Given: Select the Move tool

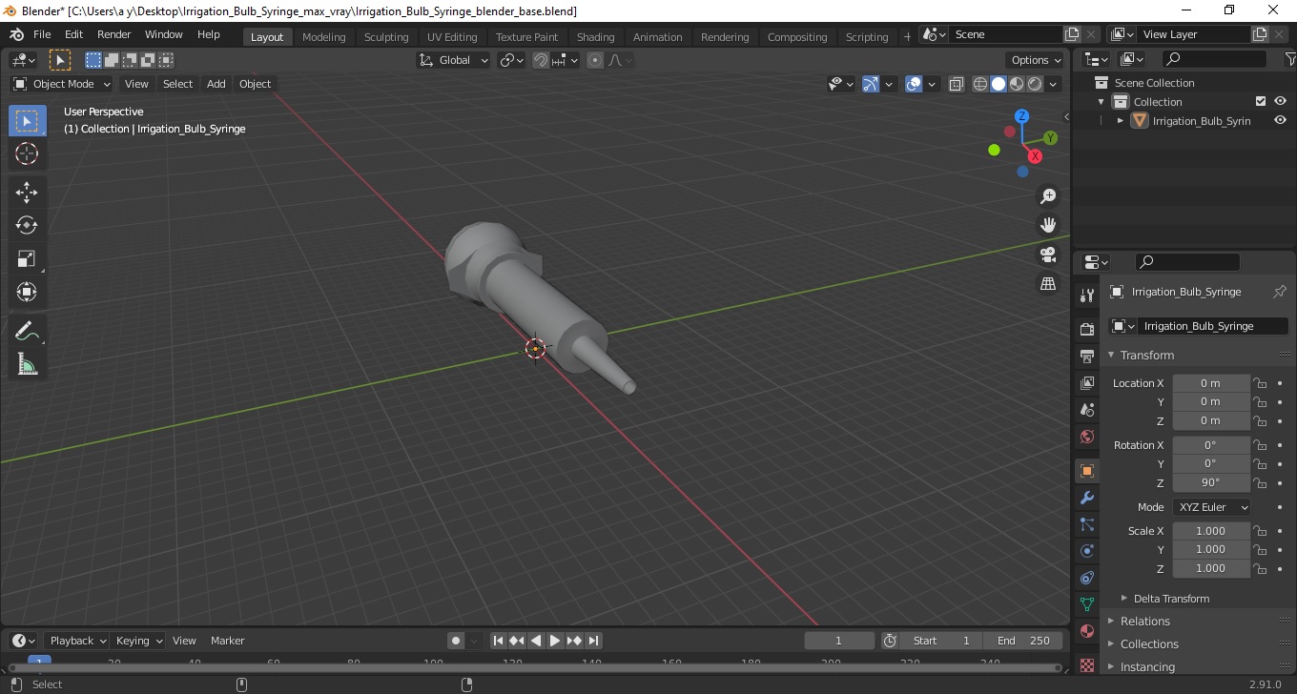Looking at the screenshot, I should click(27, 193).
